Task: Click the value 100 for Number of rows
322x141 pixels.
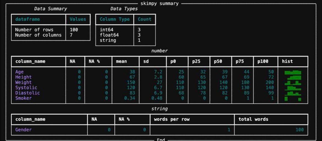Action: pos(74,30)
